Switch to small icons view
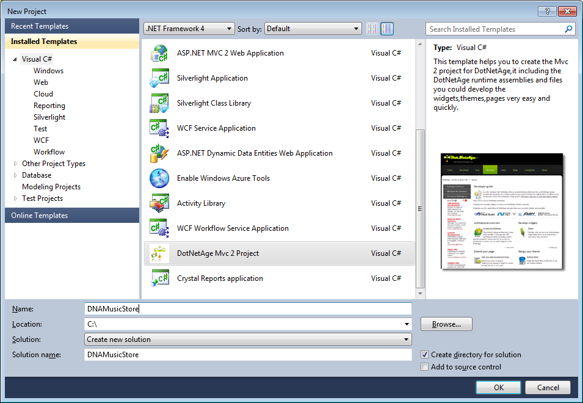 click(x=372, y=29)
